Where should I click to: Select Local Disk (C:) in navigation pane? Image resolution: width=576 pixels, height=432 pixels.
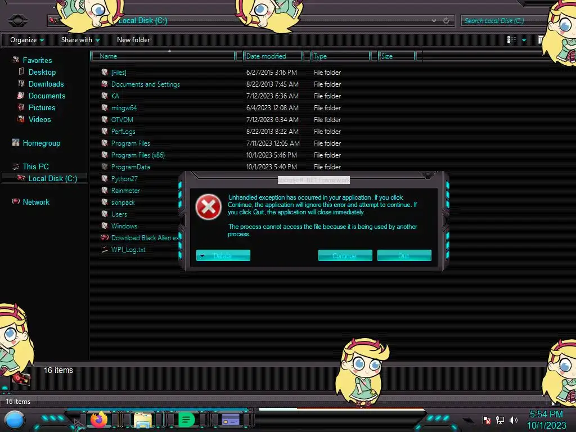tap(53, 178)
